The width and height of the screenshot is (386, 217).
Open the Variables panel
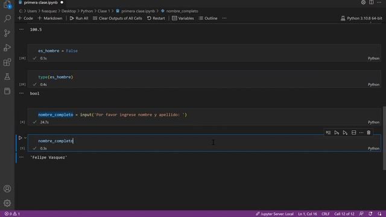pyautogui.click(x=183, y=18)
